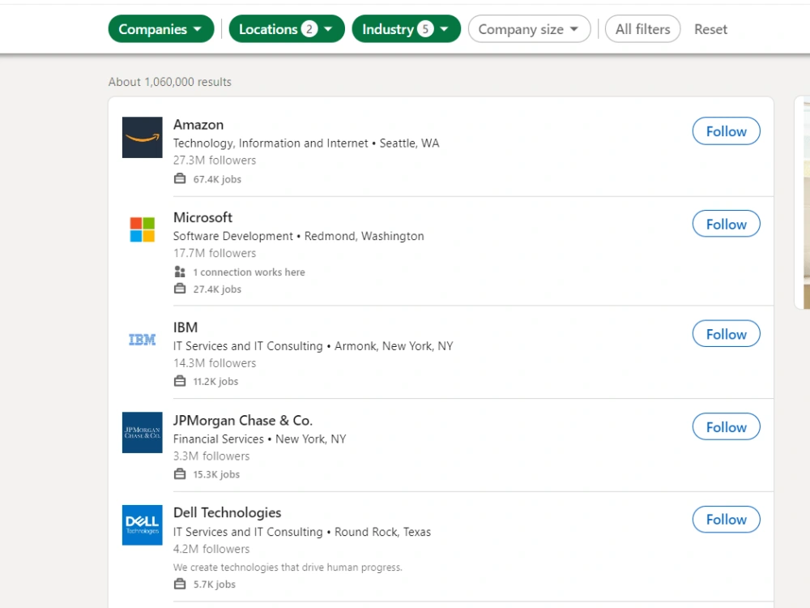Expand the Industry filter options
The width and height of the screenshot is (810, 608).
click(406, 28)
